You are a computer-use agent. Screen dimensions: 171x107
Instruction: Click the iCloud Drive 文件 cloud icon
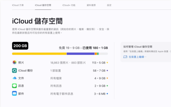pyautogui.click(x=15, y=78)
